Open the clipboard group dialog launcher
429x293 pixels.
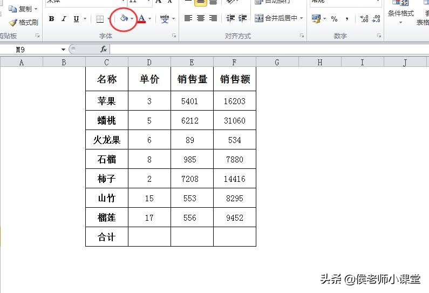37,36
